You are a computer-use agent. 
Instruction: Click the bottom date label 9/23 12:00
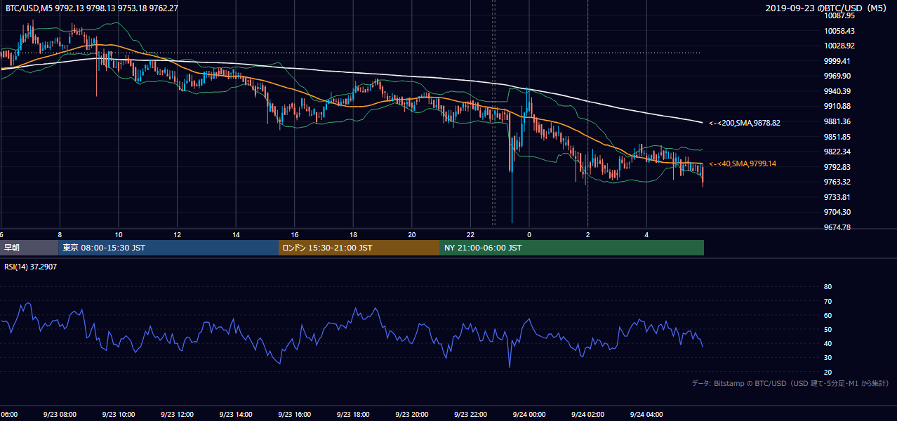pos(177,415)
